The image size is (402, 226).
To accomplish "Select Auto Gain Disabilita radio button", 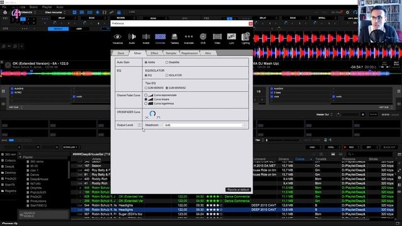I will pyautogui.click(x=167, y=62).
